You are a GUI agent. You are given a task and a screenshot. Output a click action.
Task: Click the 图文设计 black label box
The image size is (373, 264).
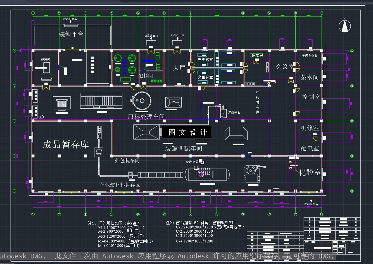point(186,132)
